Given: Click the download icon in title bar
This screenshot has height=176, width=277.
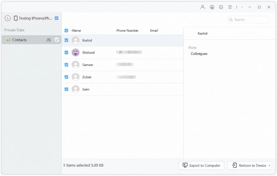Looking at the screenshot, I should [x=212, y=7].
